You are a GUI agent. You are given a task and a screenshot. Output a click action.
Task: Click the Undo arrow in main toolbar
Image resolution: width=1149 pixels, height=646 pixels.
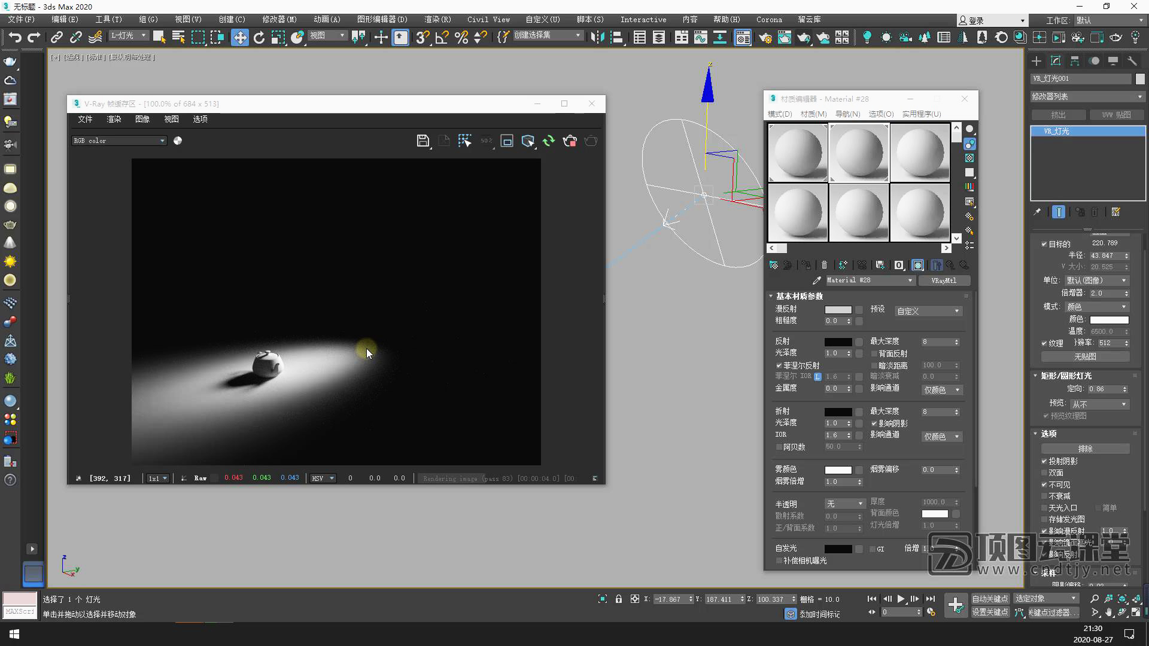tap(14, 38)
